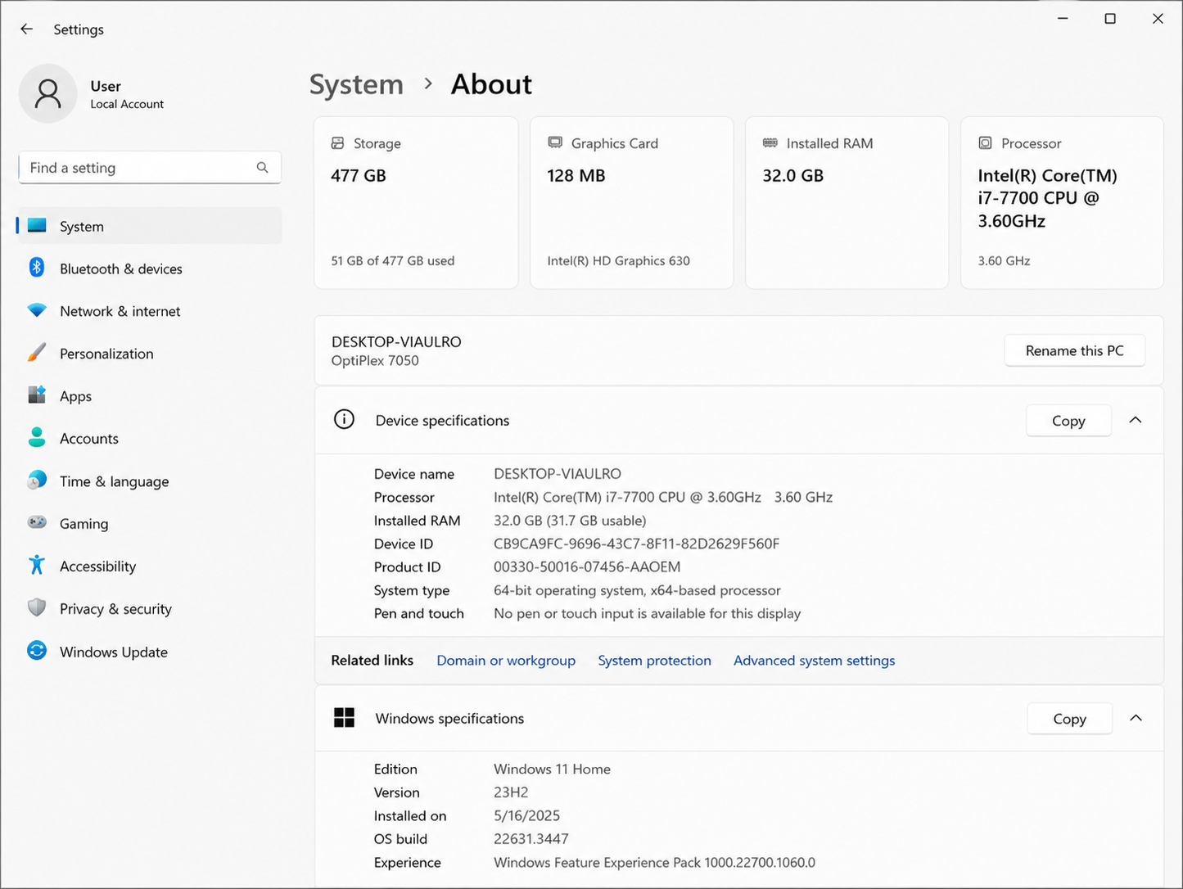Open the Gaming controller icon
Image resolution: width=1183 pixels, height=889 pixels.
click(x=37, y=522)
